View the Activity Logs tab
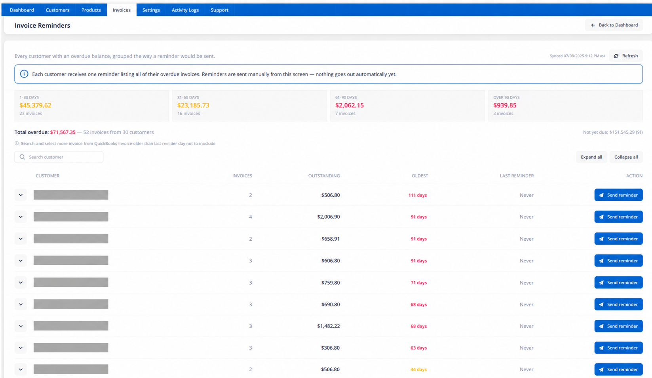 coord(185,10)
